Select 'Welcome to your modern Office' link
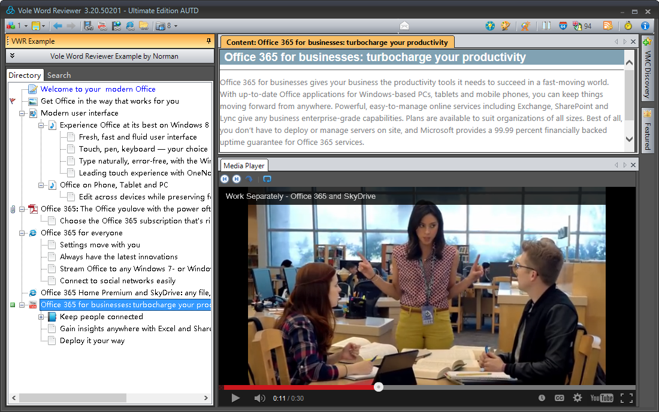 (x=98, y=89)
